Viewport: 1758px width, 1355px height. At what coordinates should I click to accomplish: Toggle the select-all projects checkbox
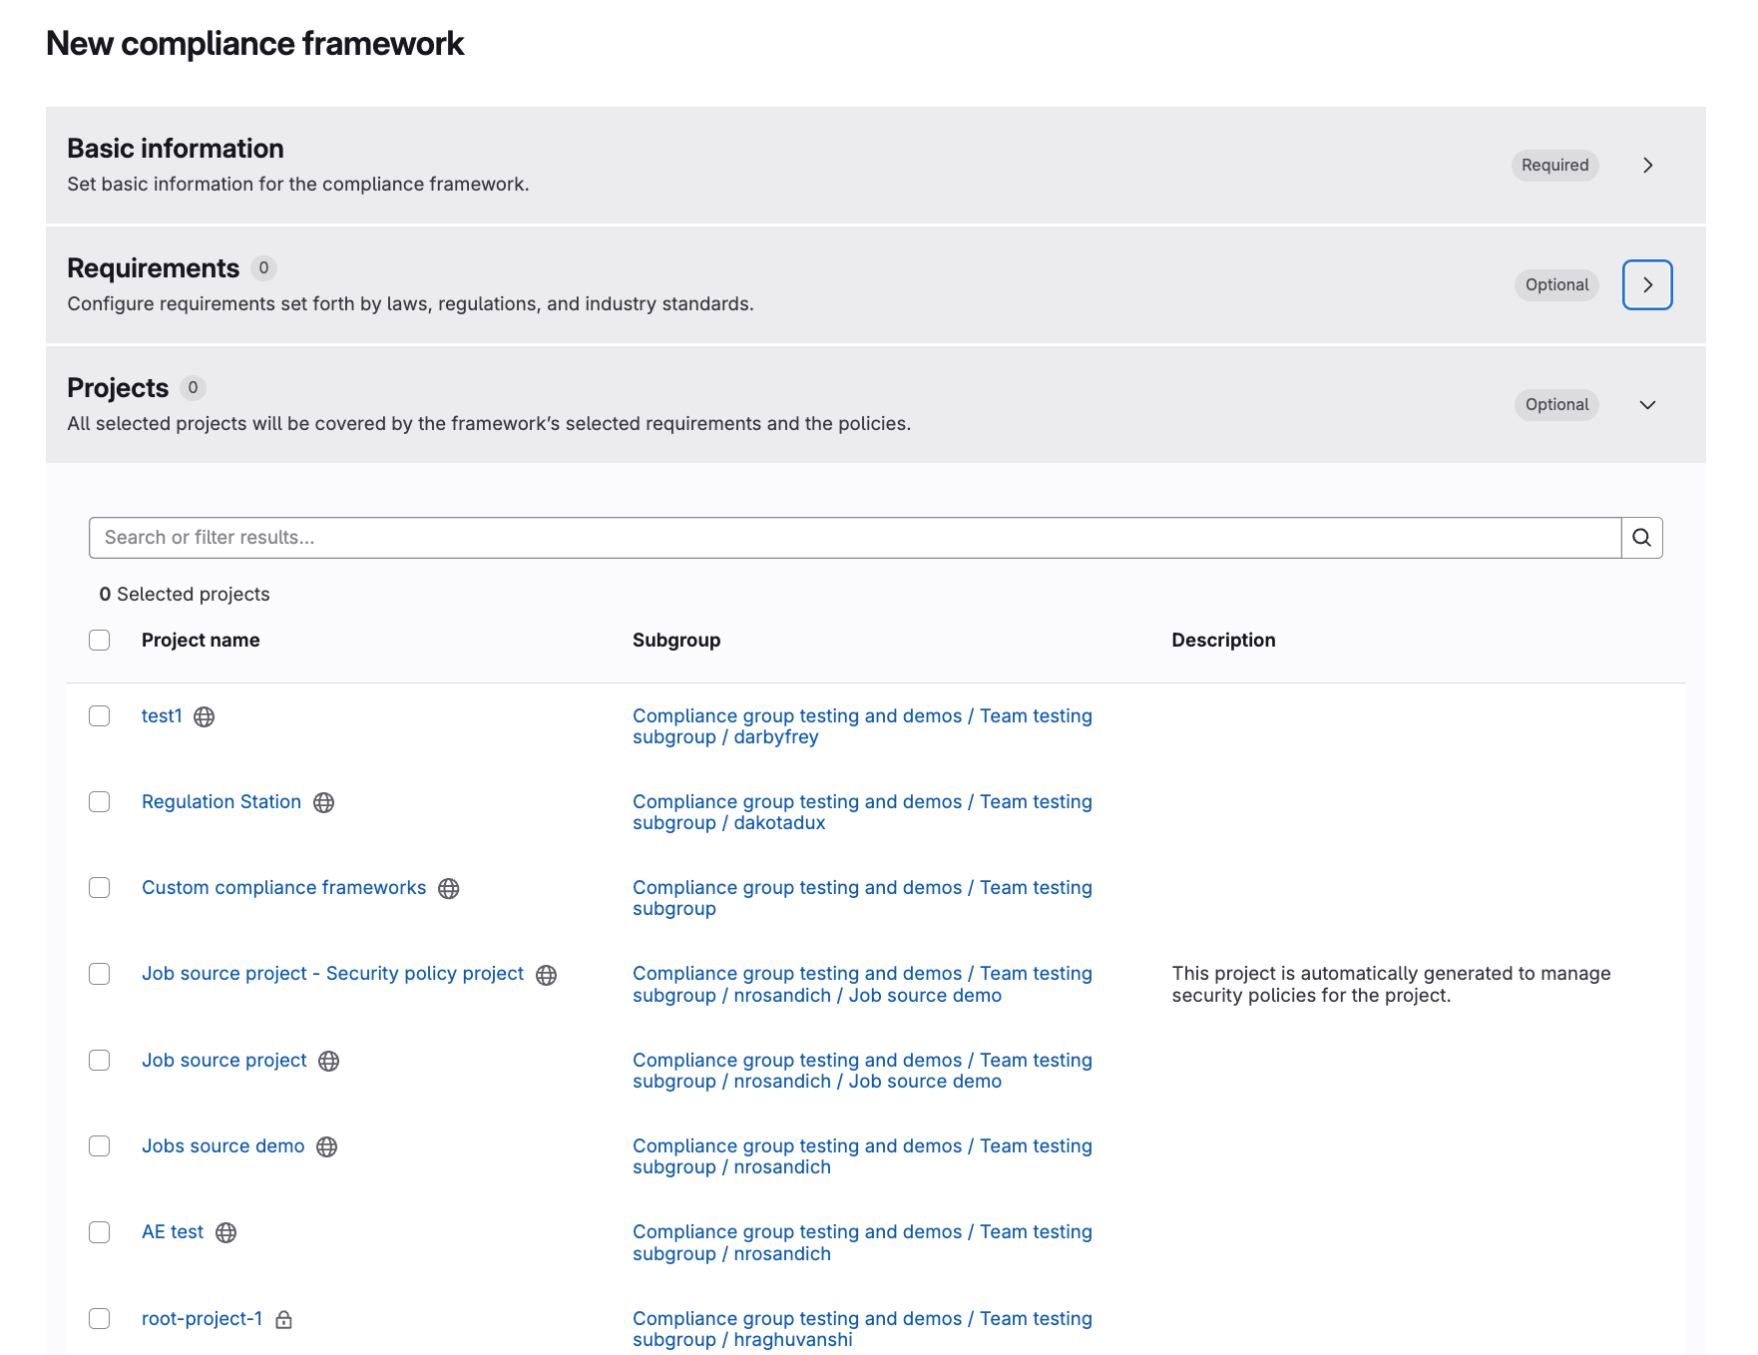[99, 640]
